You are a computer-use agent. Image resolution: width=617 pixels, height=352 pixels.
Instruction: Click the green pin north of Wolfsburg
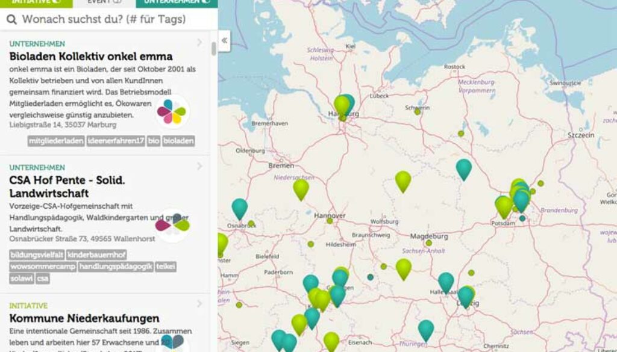click(x=402, y=181)
